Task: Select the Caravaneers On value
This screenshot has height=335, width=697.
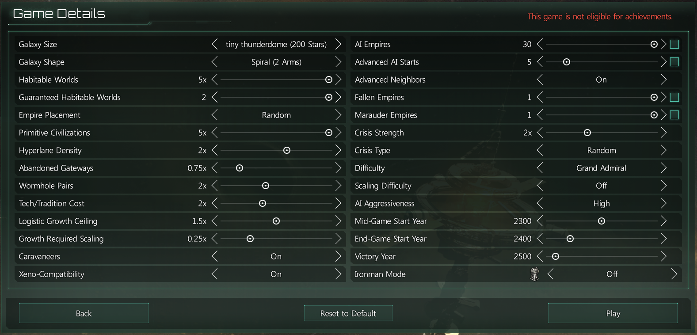Action: (x=276, y=256)
